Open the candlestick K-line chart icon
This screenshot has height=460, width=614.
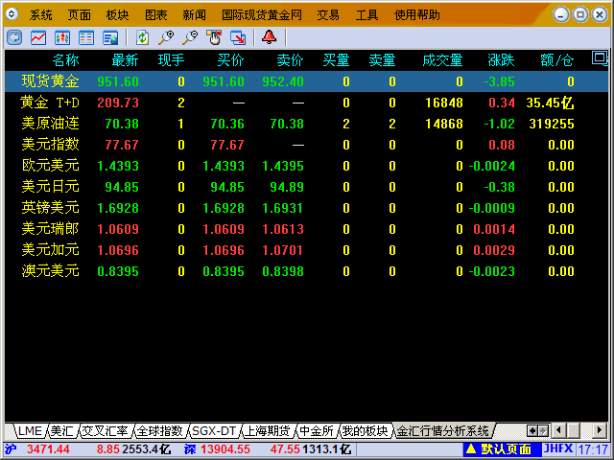coord(62,37)
